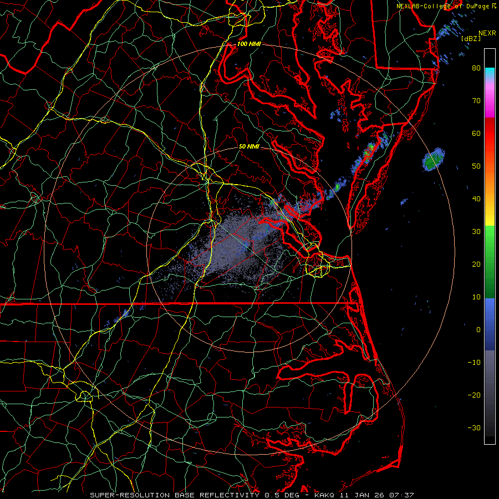Click the SUPER-RESOLUTION BASE REFLECTIVITY caption
The image size is (499, 499).
pyautogui.click(x=175, y=495)
